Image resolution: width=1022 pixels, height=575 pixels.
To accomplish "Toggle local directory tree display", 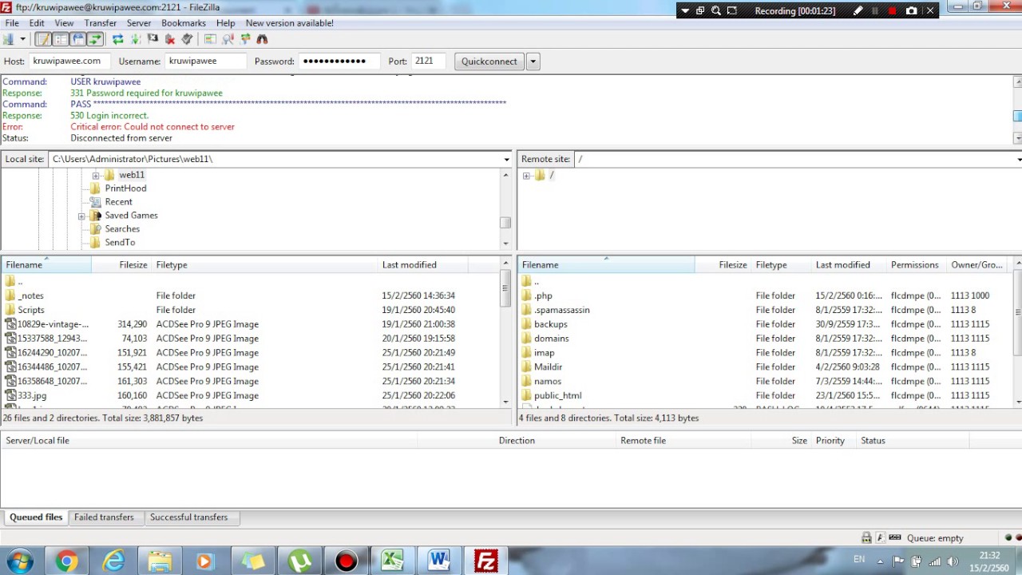I will click(61, 39).
